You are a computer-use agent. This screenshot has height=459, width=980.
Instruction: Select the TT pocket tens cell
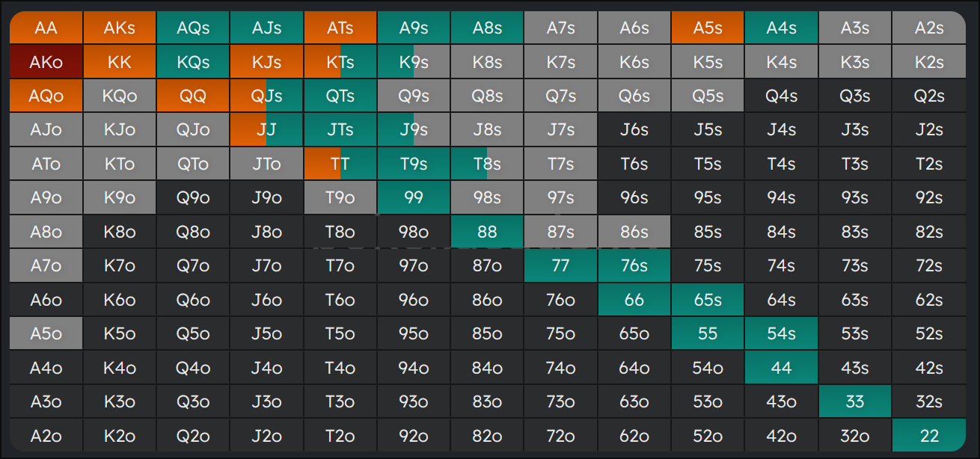(340, 164)
